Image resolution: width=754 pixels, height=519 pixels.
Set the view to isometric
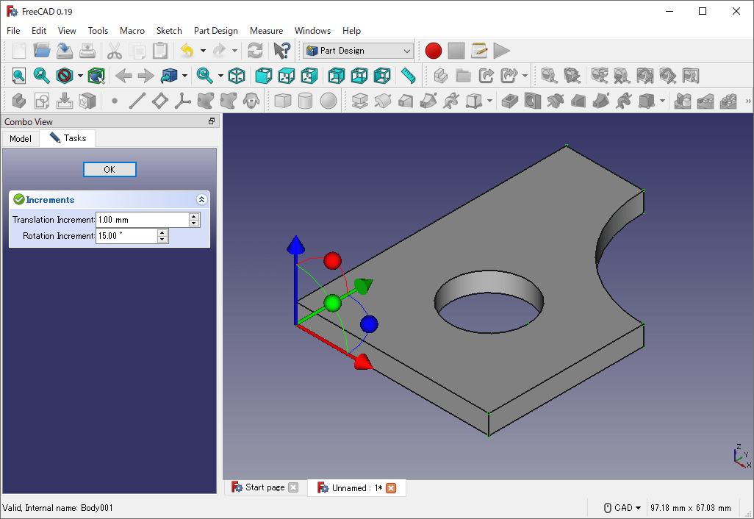click(x=237, y=75)
